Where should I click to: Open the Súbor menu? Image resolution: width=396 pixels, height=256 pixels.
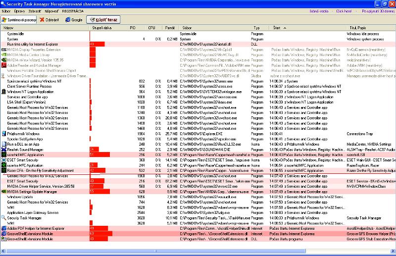point(6,11)
